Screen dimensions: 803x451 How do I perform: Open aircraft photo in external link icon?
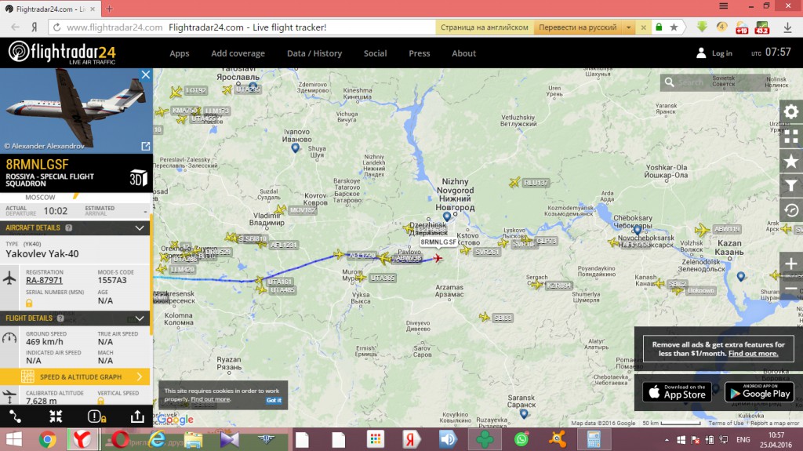(145, 146)
